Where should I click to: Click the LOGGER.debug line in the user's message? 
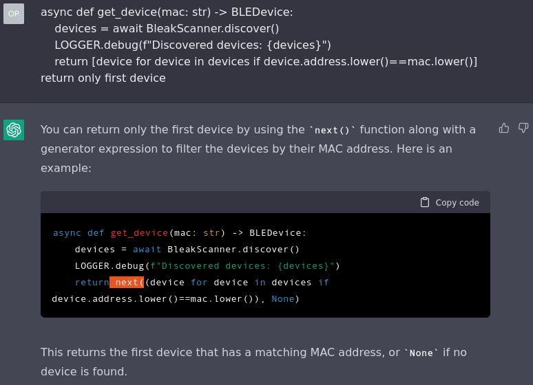point(193,45)
